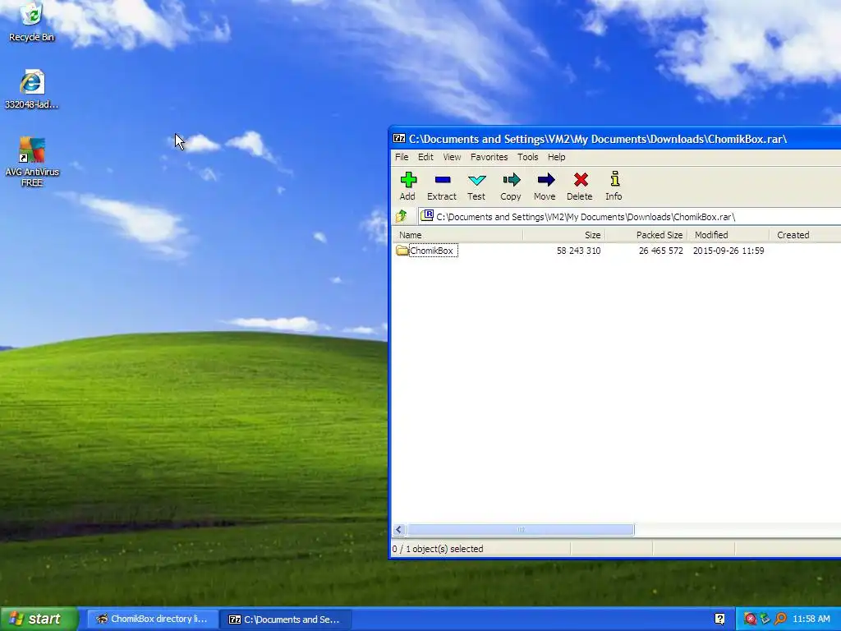Open the Help menu
The width and height of the screenshot is (841, 631).
556,157
